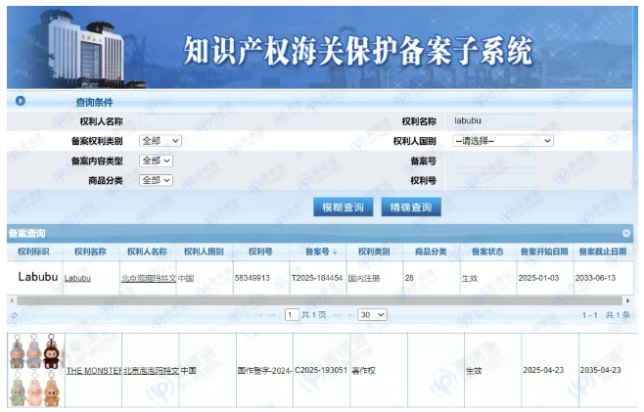Open 北京泡泡玛特 link in THE MONSTER row
Screen dimensions: 644x412
151,371
